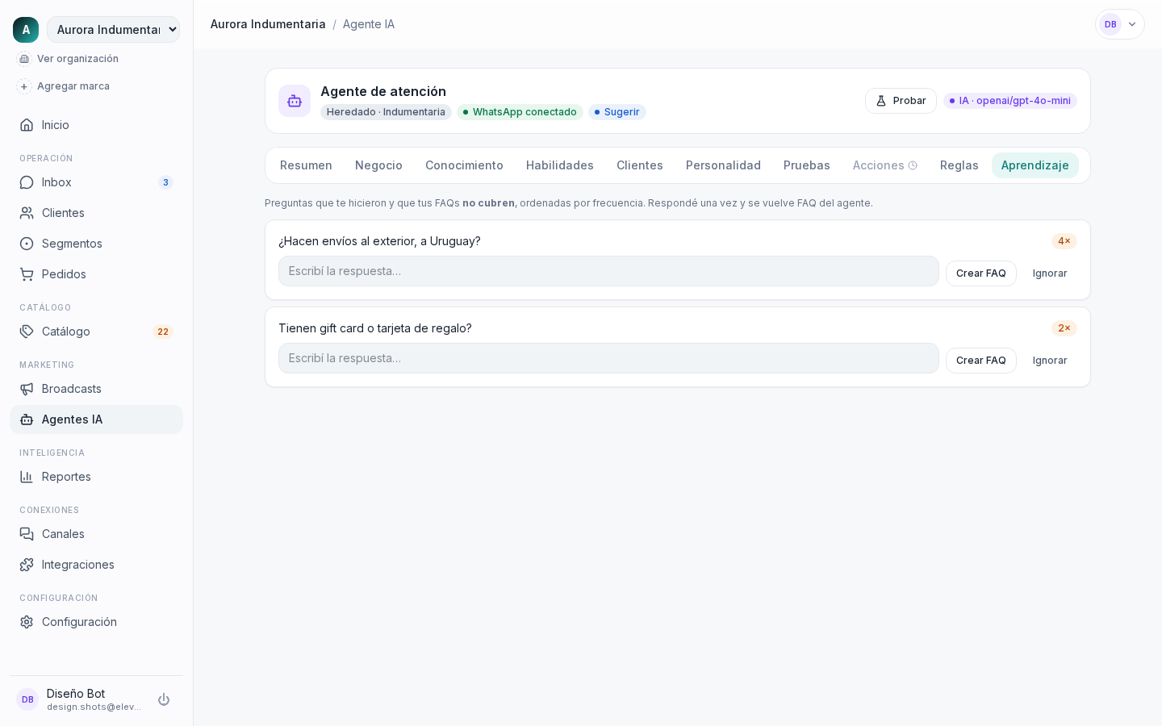The image size is (1162, 726).
Task: Click the 4× frequency badge
Action: coord(1064,241)
